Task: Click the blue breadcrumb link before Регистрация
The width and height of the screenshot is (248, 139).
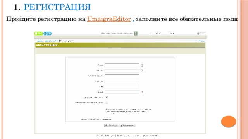Action: (x=47, y=41)
